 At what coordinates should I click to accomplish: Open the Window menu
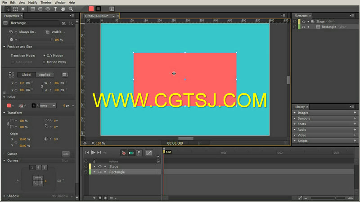tap(60, 3)
